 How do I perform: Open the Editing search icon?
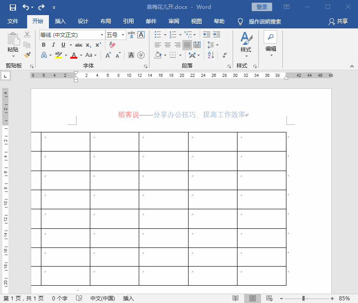(270, 37)
